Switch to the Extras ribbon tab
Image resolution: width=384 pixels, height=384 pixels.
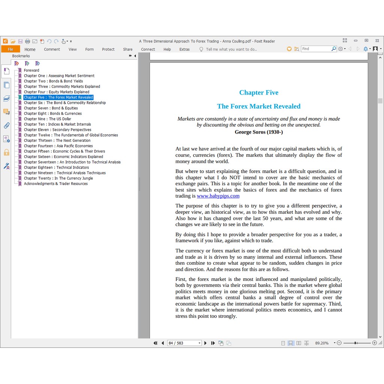[184, 49]
